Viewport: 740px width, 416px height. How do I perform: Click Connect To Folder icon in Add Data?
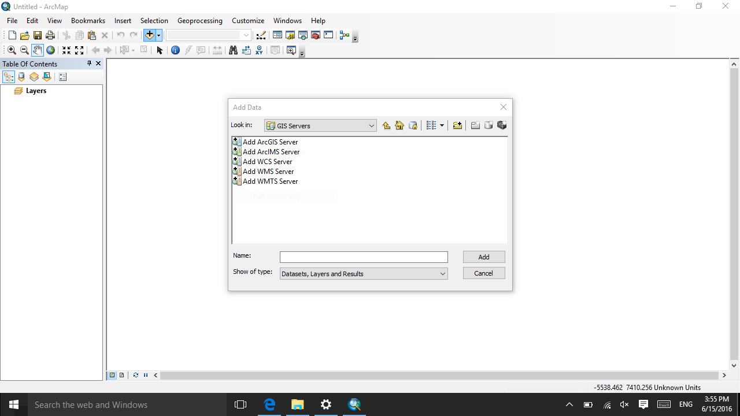(x=457, y=125)
